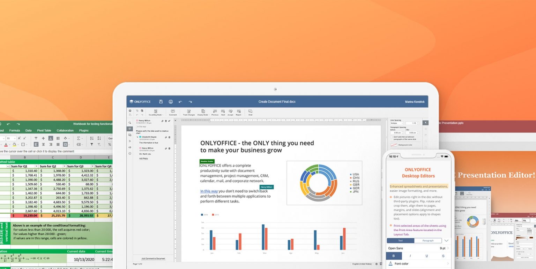Viewport: 536px width, 269px height.
Task: Open the Sum for Q1 column filter dropdown
Action: coord(36,166)
